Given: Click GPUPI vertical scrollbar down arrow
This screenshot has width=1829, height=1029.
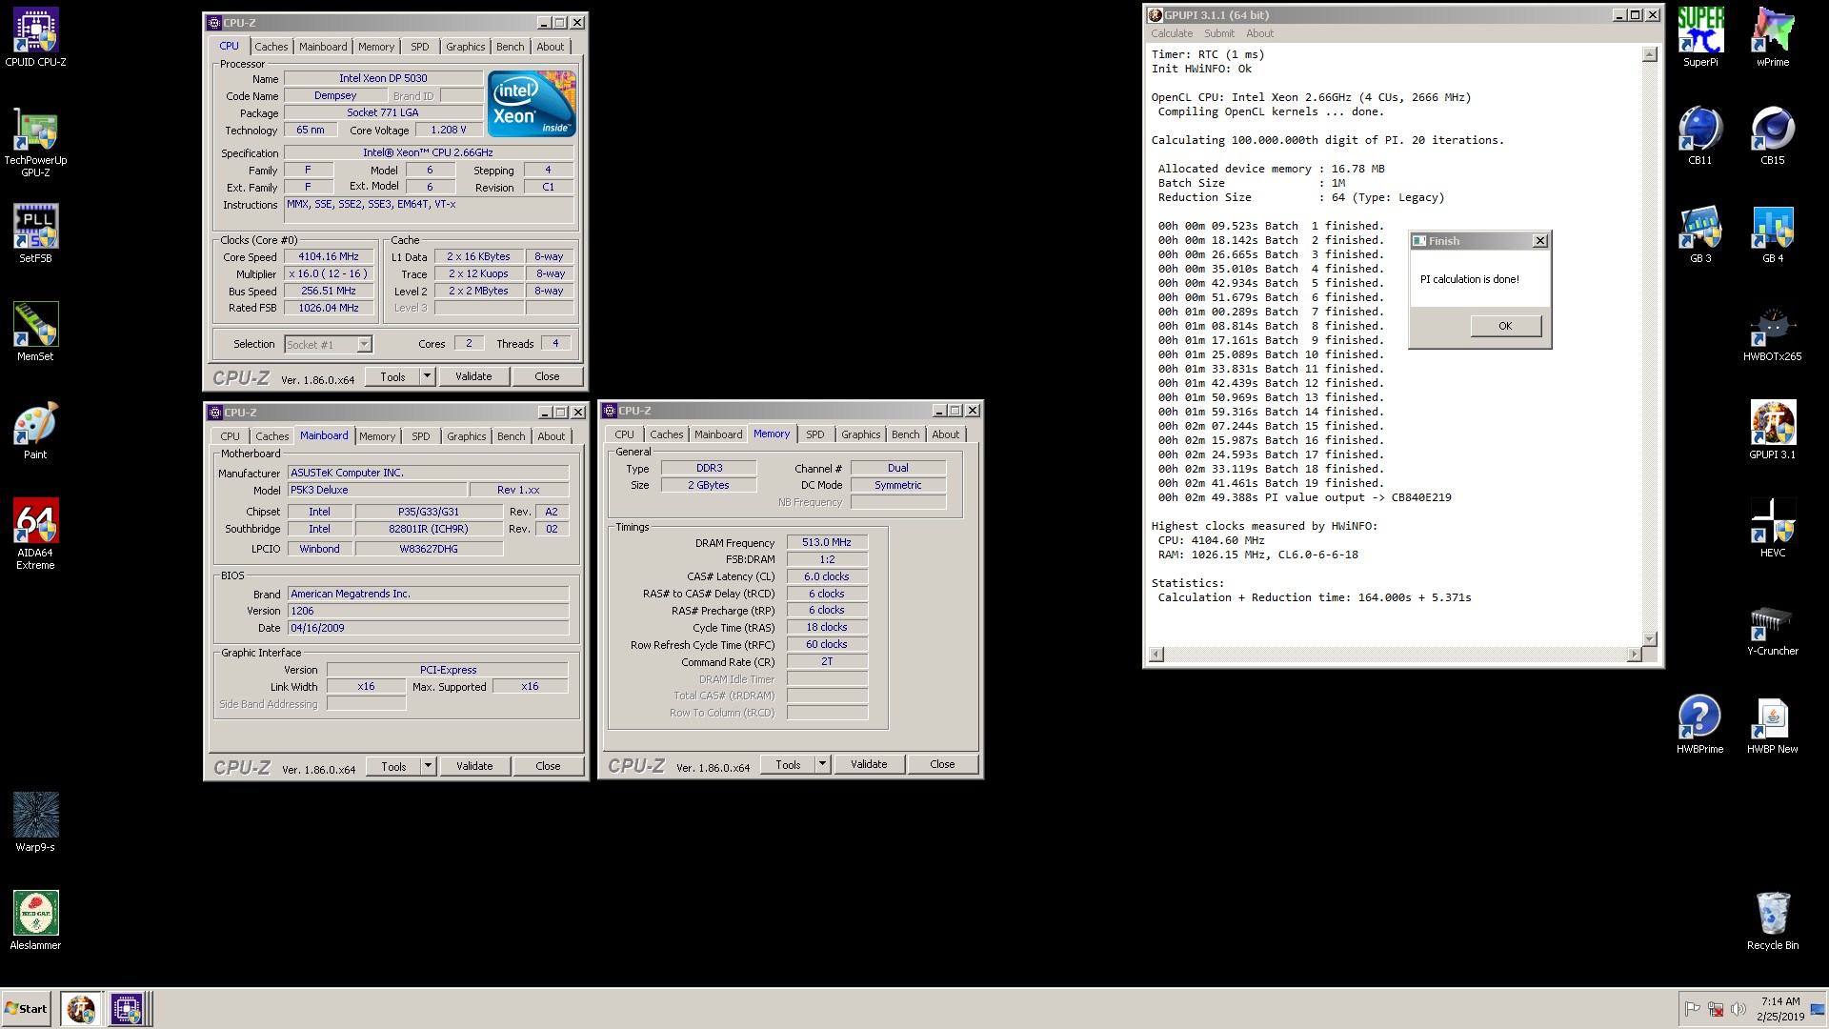Looking at the screenshot, I should tap(1650, 638).
